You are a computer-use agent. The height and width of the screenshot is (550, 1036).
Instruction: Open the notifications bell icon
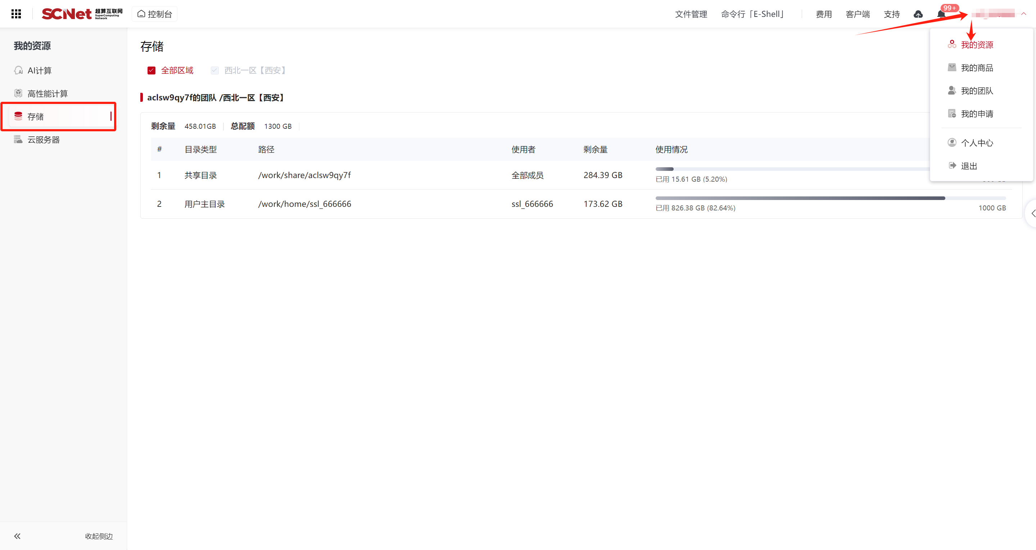point(941,15)
